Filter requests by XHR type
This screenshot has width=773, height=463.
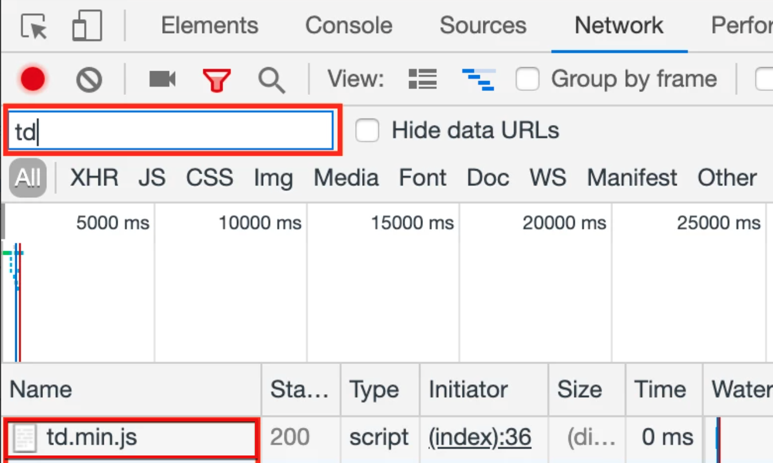94,178
